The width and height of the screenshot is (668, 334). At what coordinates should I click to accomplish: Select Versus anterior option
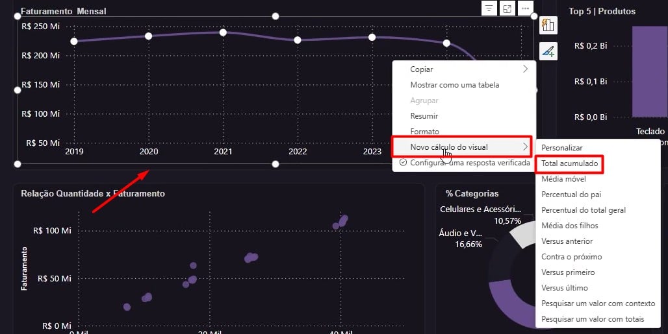point(598,241)
